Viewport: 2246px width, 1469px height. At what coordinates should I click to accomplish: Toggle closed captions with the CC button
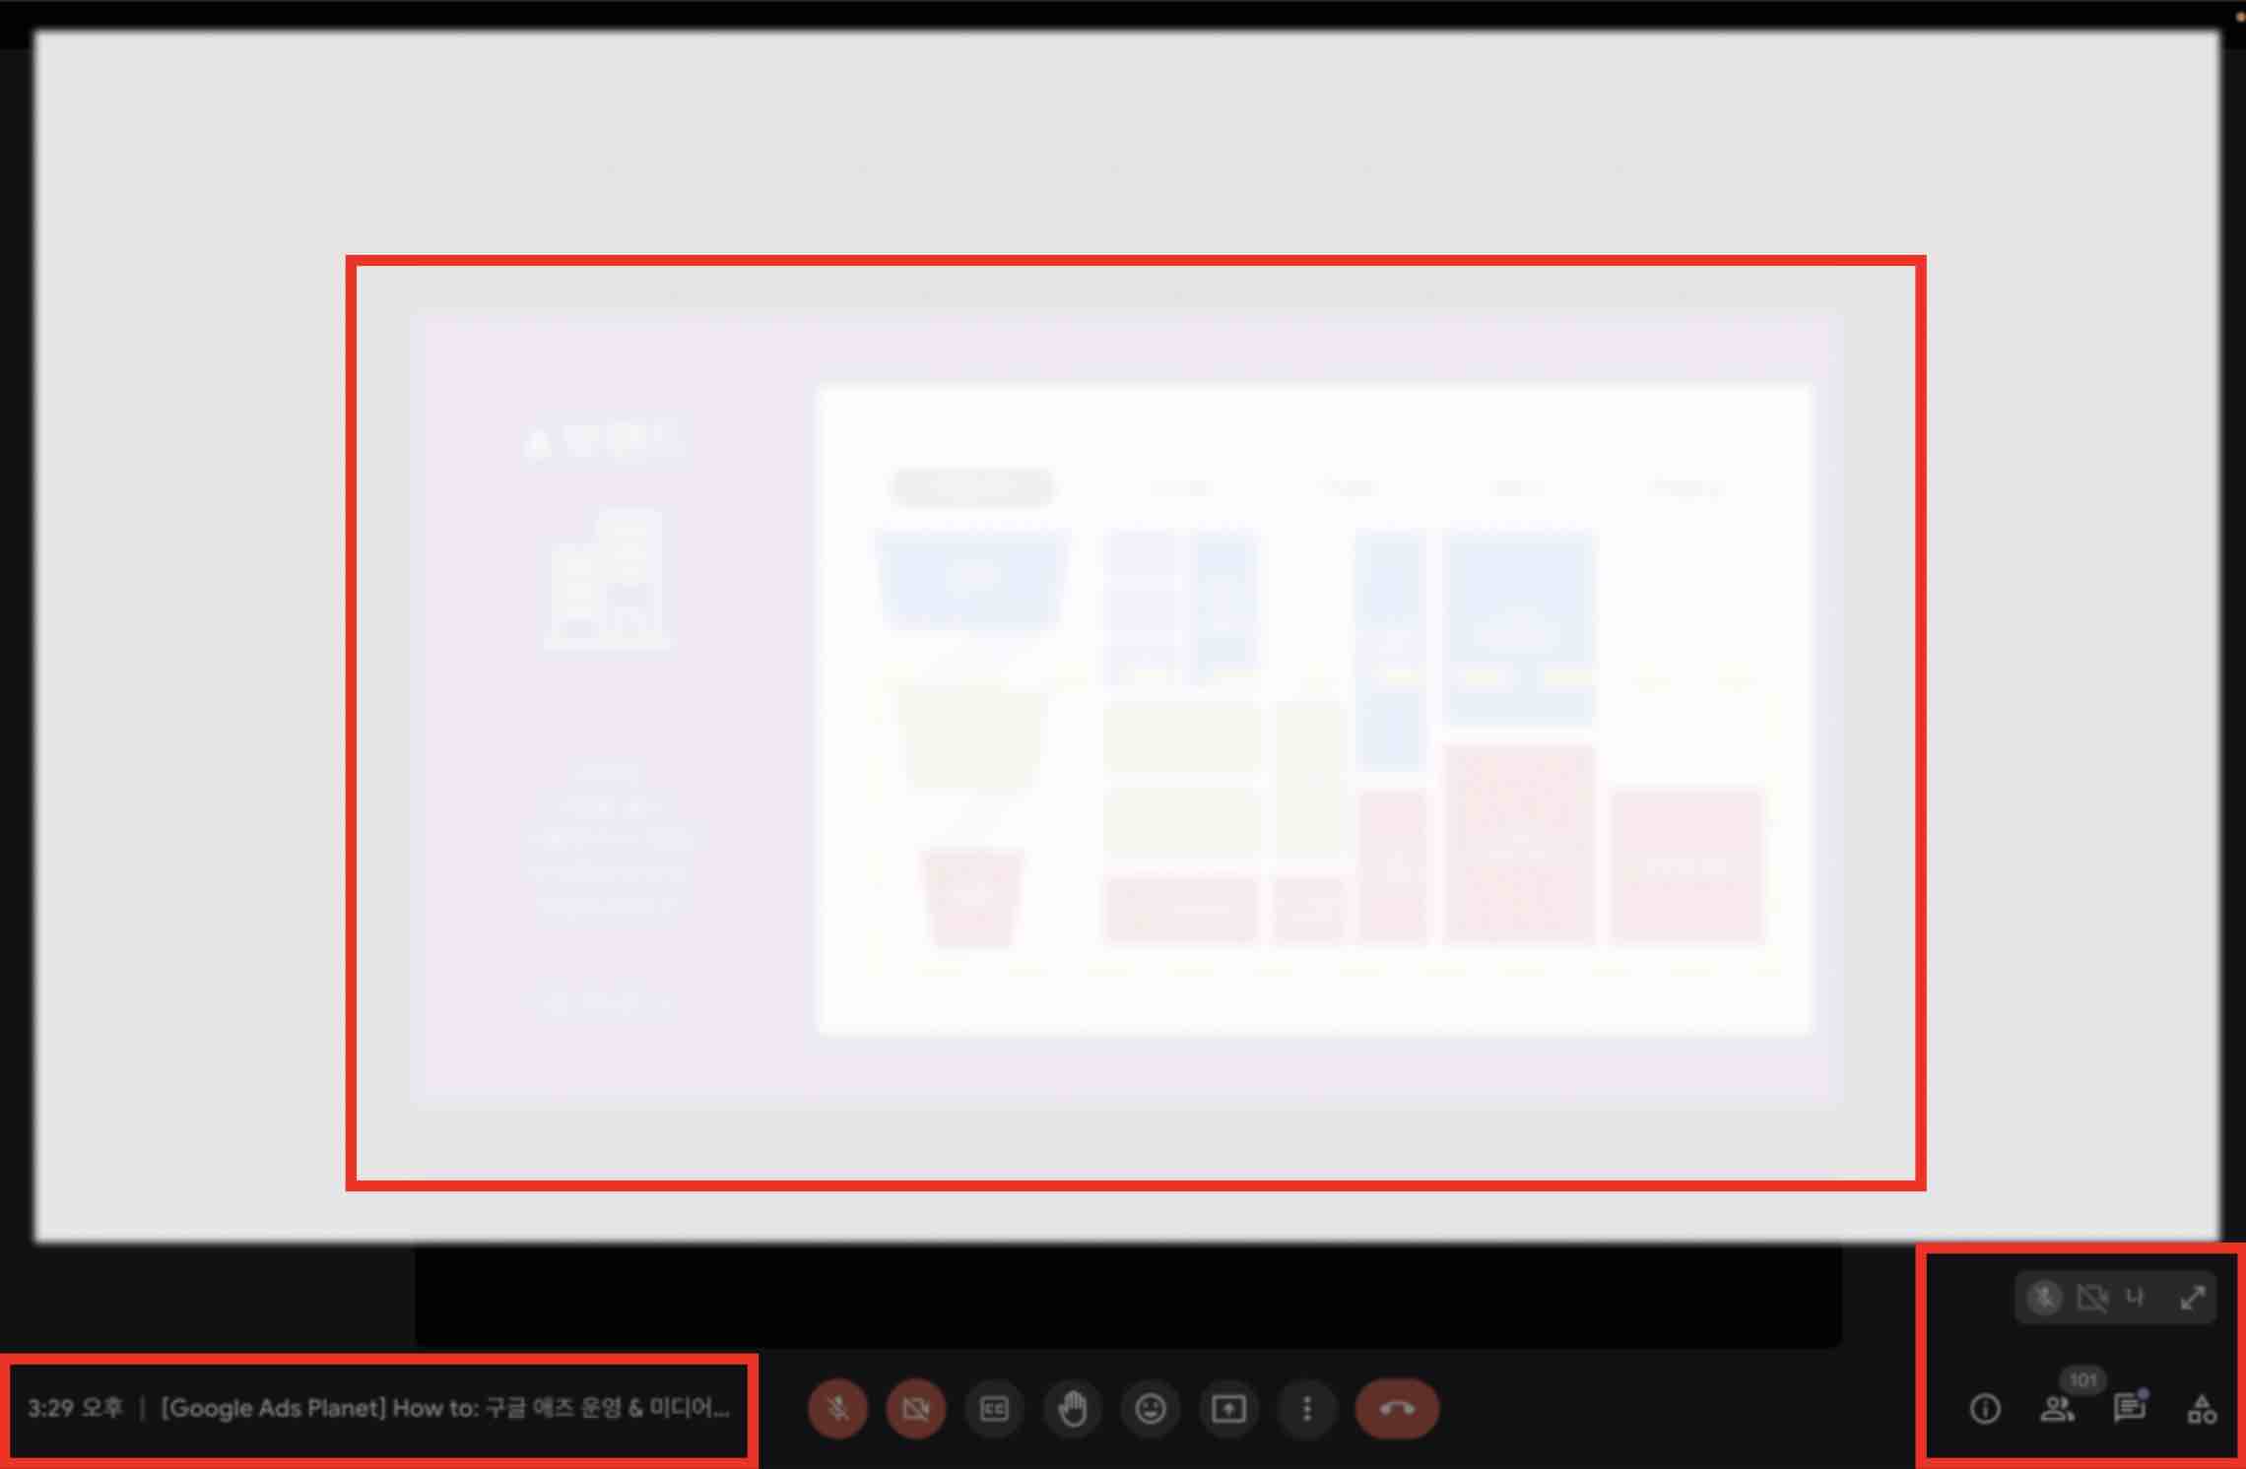pyautogui.click(x=994, y=1409)
